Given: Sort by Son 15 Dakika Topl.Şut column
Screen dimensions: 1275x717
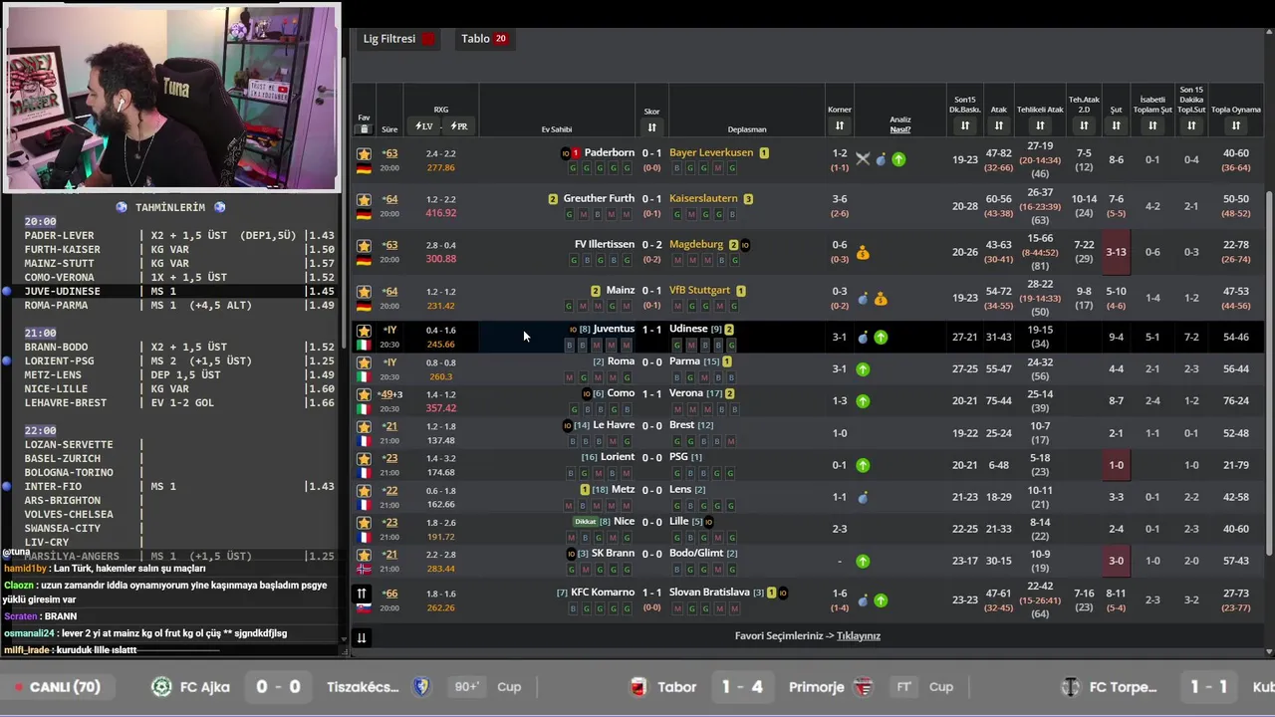Looking at the screenshot, I should click(x=1191, y=125).
